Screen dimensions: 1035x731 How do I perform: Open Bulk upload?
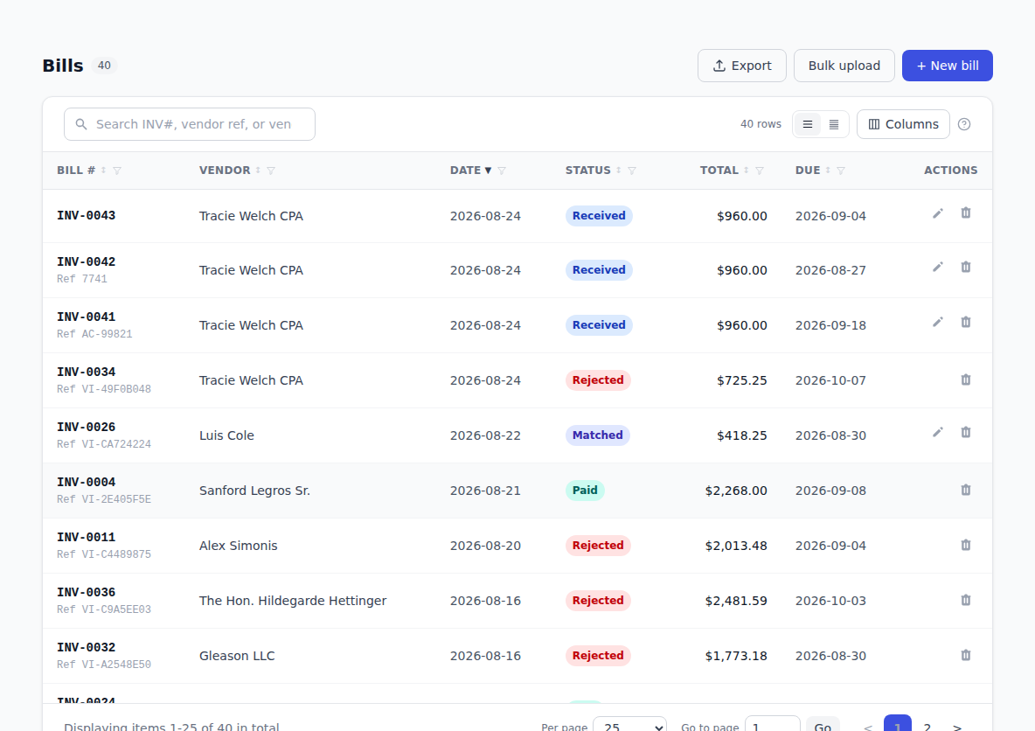coord(844,66)
